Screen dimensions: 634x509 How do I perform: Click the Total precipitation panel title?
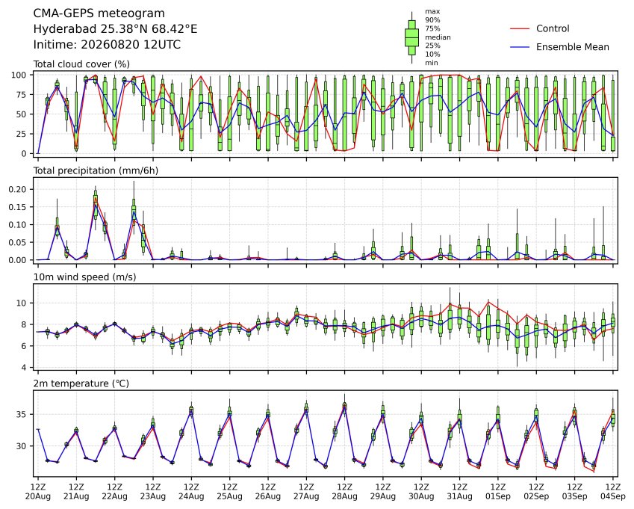click(x=96, y=170)
